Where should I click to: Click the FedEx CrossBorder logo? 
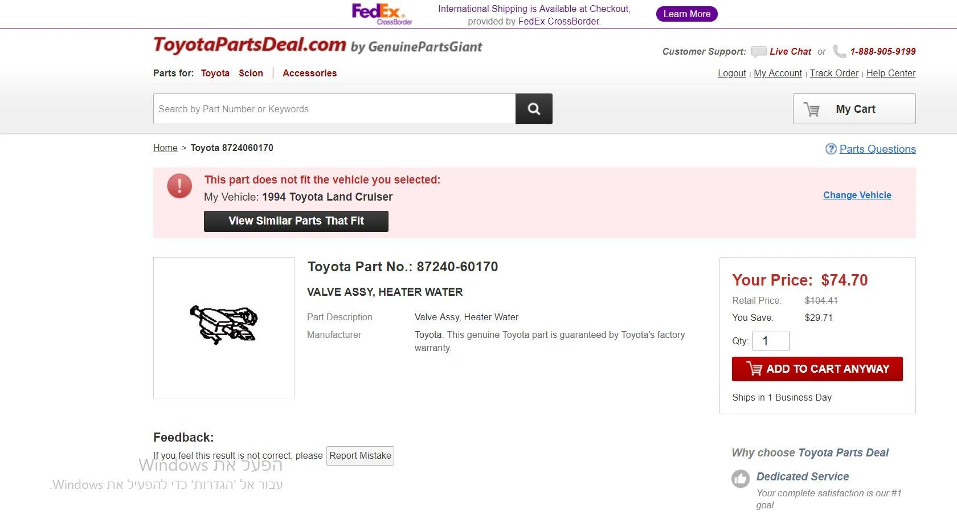381,14
